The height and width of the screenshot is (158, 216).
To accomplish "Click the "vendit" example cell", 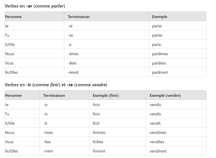I will click(x=155, y=123).
